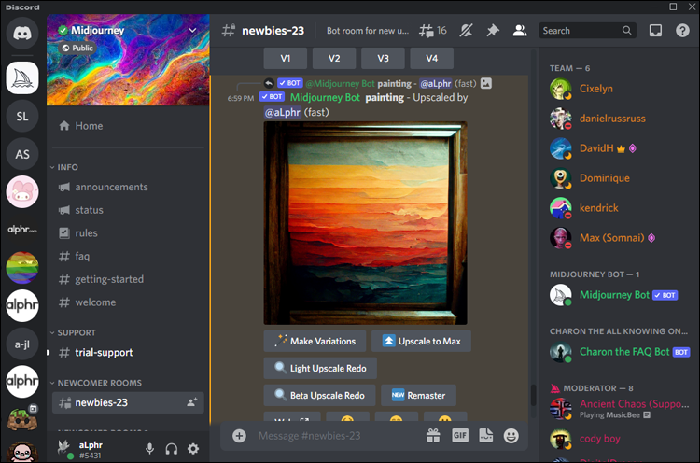The width and height of the screenshot is (700, 463).
Task: Mute microphone in user panel
Action: click(x=150, y=449)
